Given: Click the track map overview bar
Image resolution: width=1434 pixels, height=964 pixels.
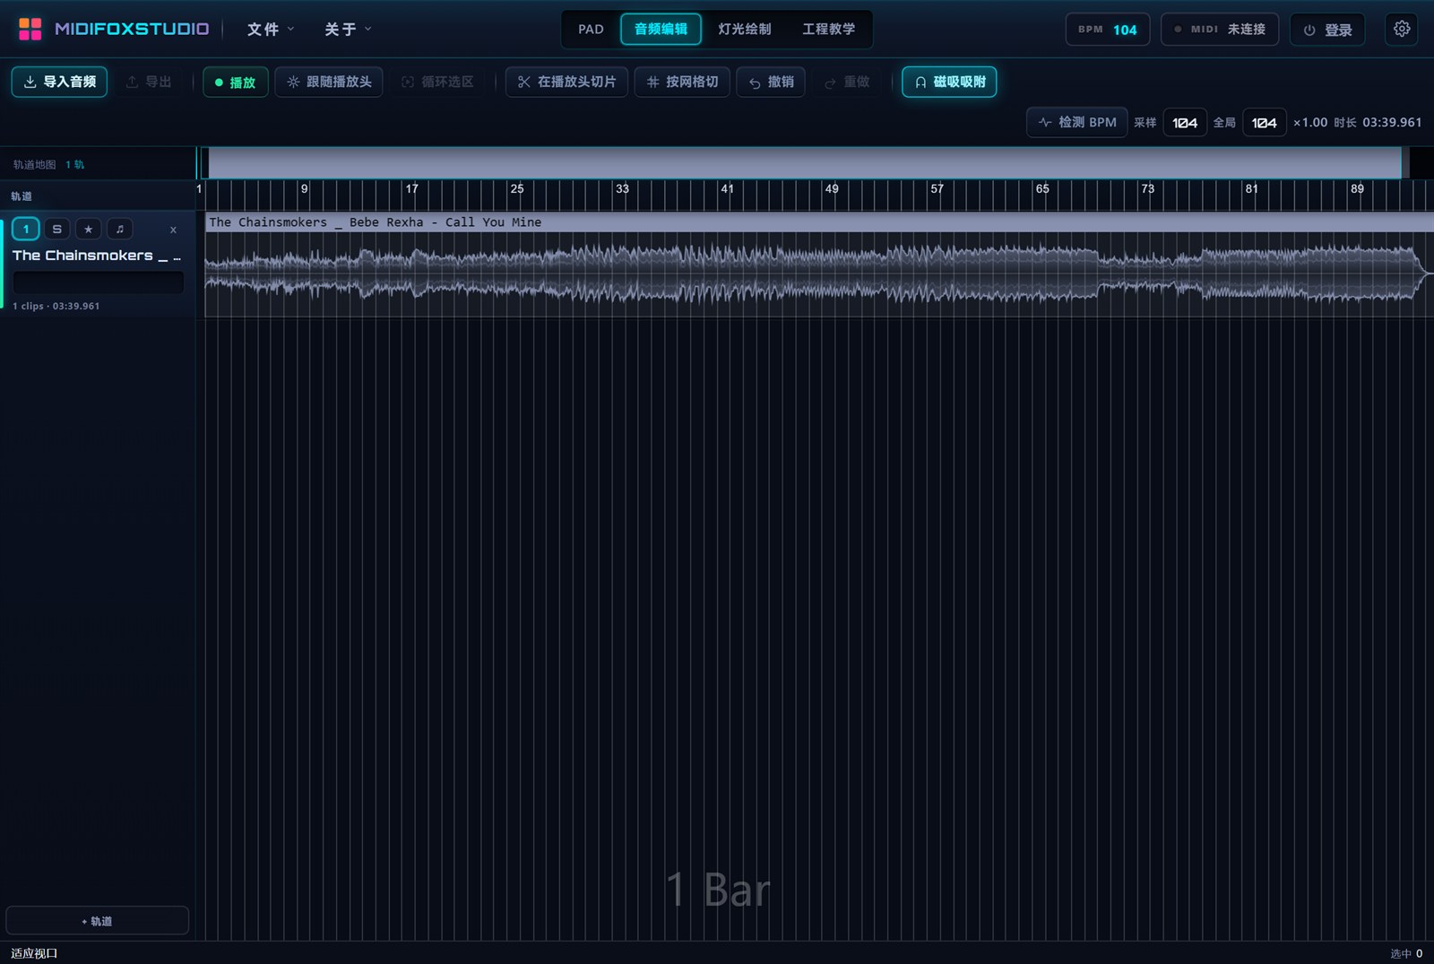Looking at the screenshot, I should coord(805,163).
